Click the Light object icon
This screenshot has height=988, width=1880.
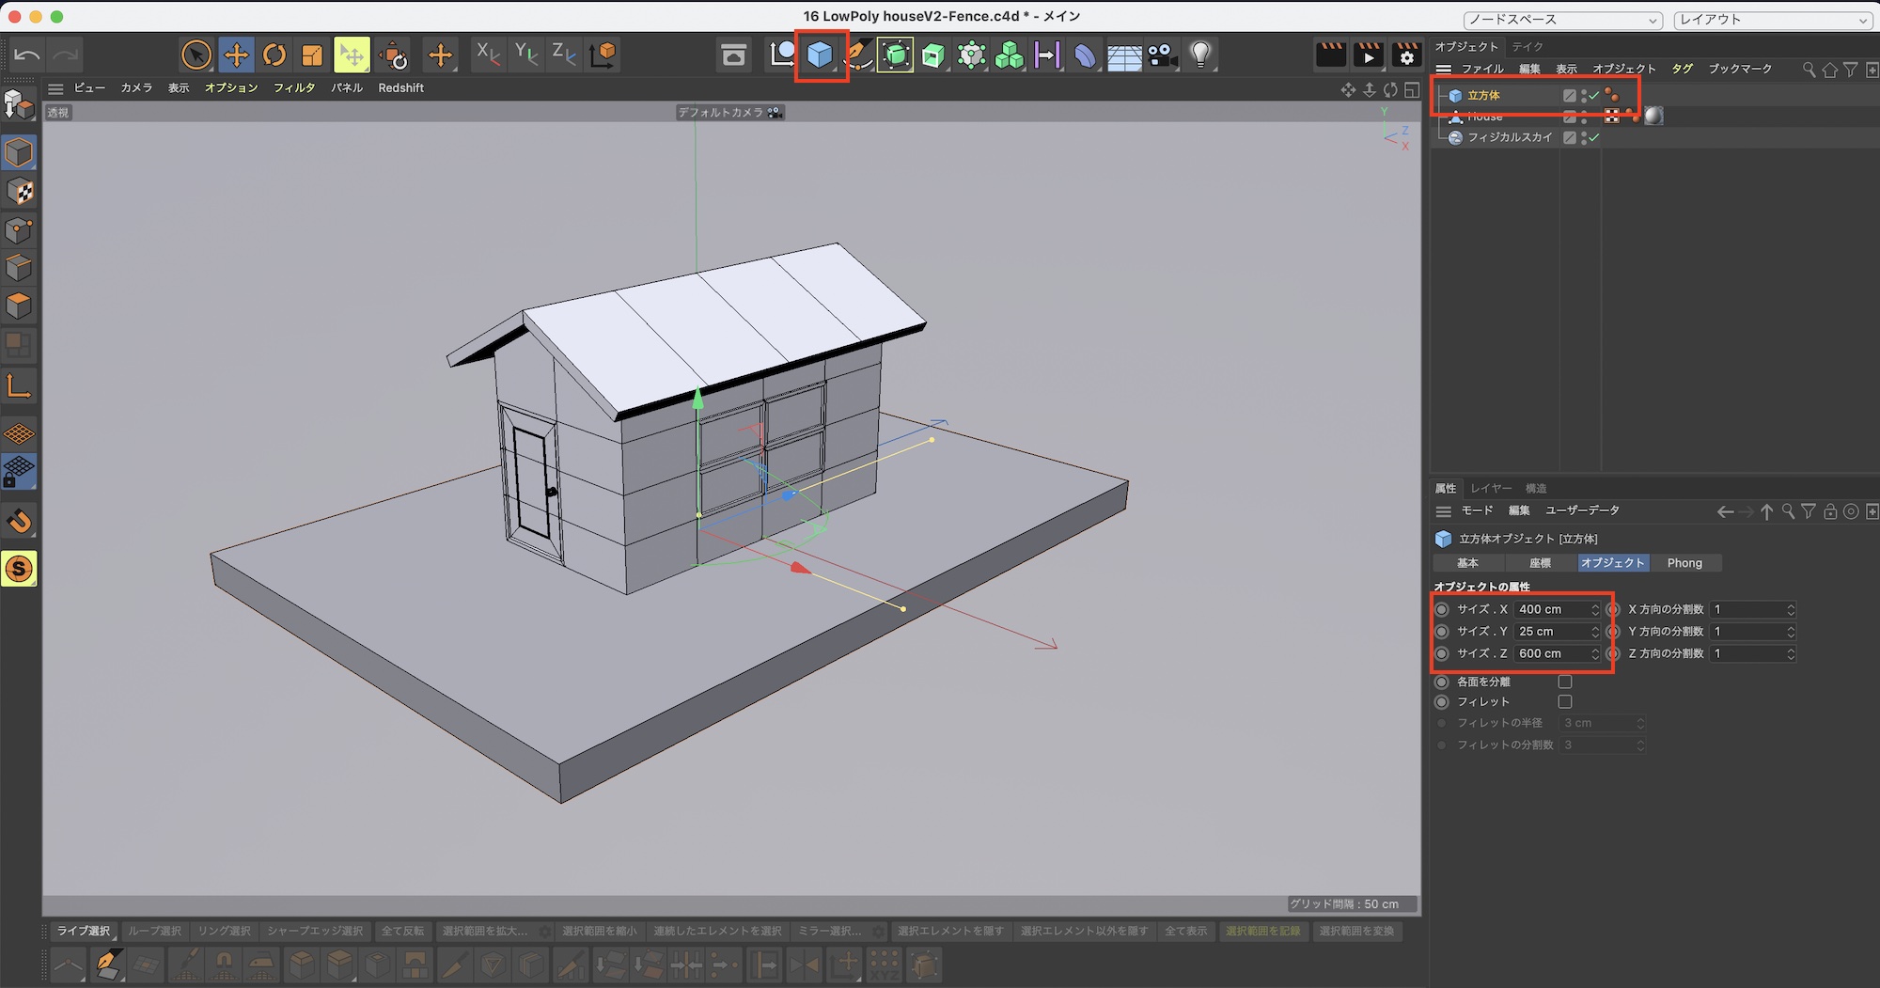pyautogui.click(x=1200, y=55)
